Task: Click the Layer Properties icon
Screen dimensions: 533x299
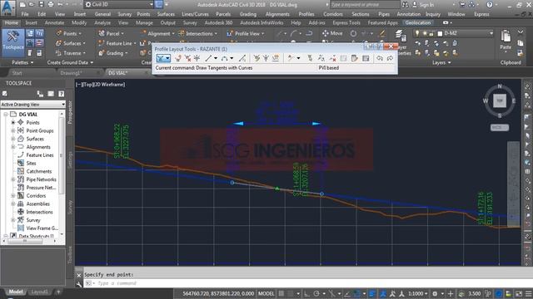Action: tap(400, 35)
